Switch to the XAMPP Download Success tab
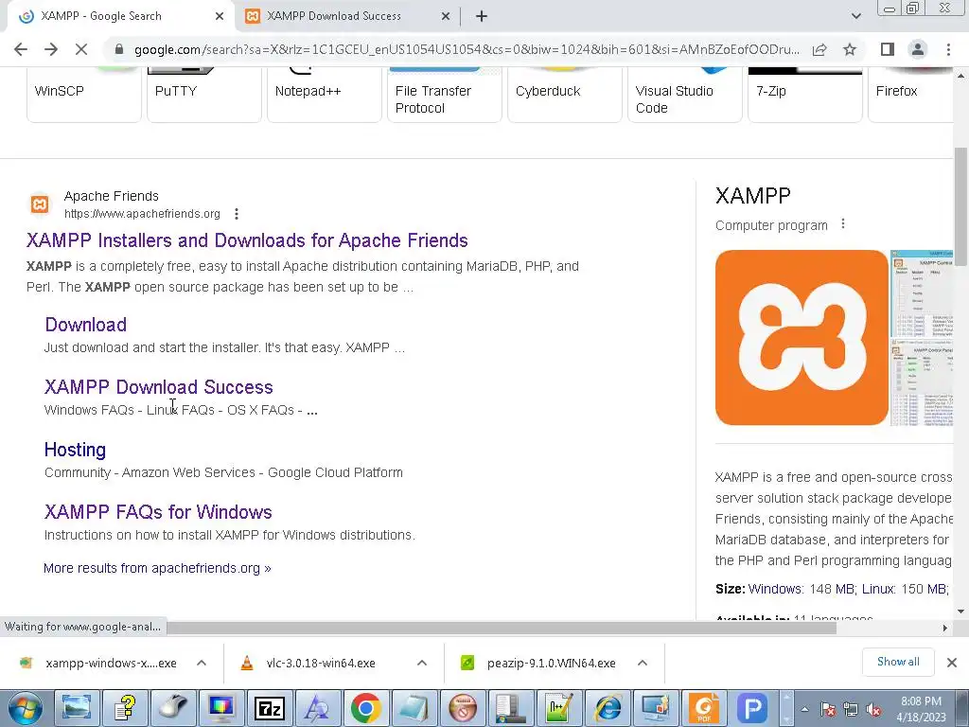Viewport: 969px width, 727px height. click(x=348, y=16)
